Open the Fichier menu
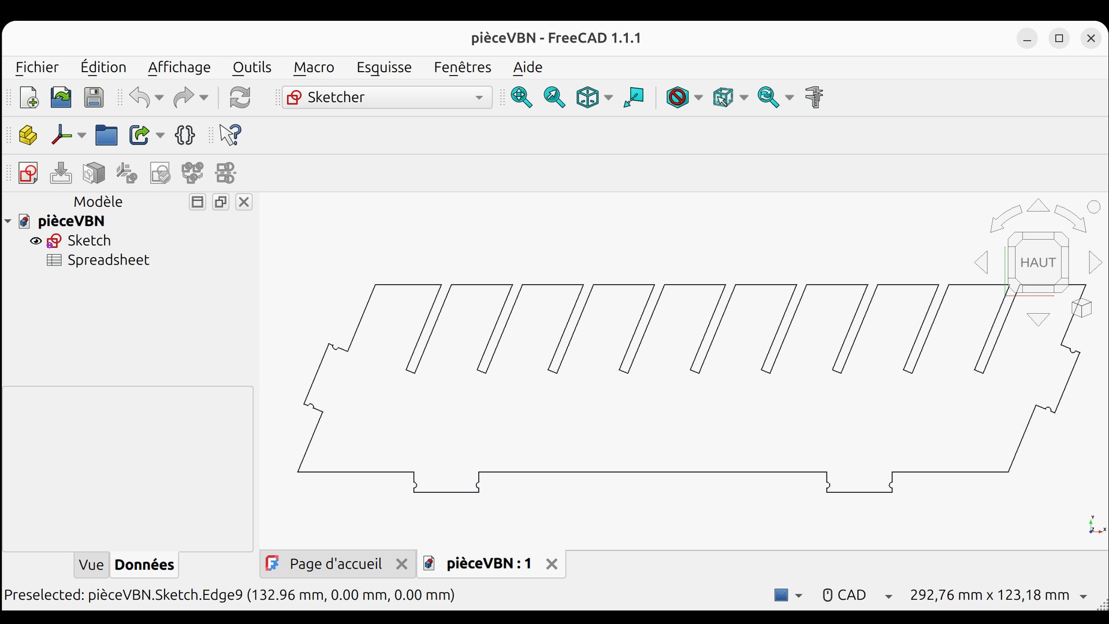 coord(37,67)
